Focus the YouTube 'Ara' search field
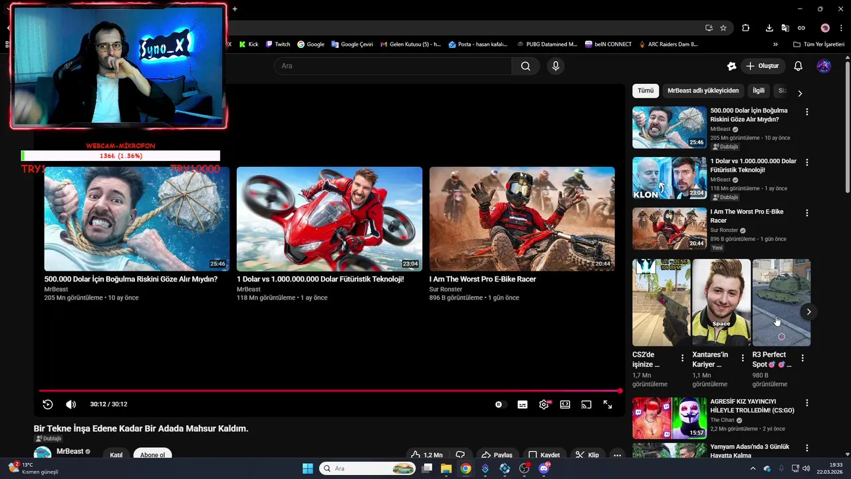This screenshot has height=479, width=851. [x=393, y=66]
